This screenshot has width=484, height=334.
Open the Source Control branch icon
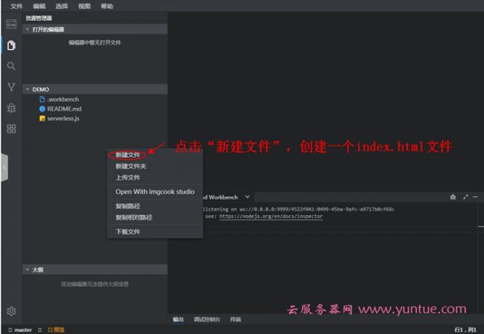coord(11,87)
